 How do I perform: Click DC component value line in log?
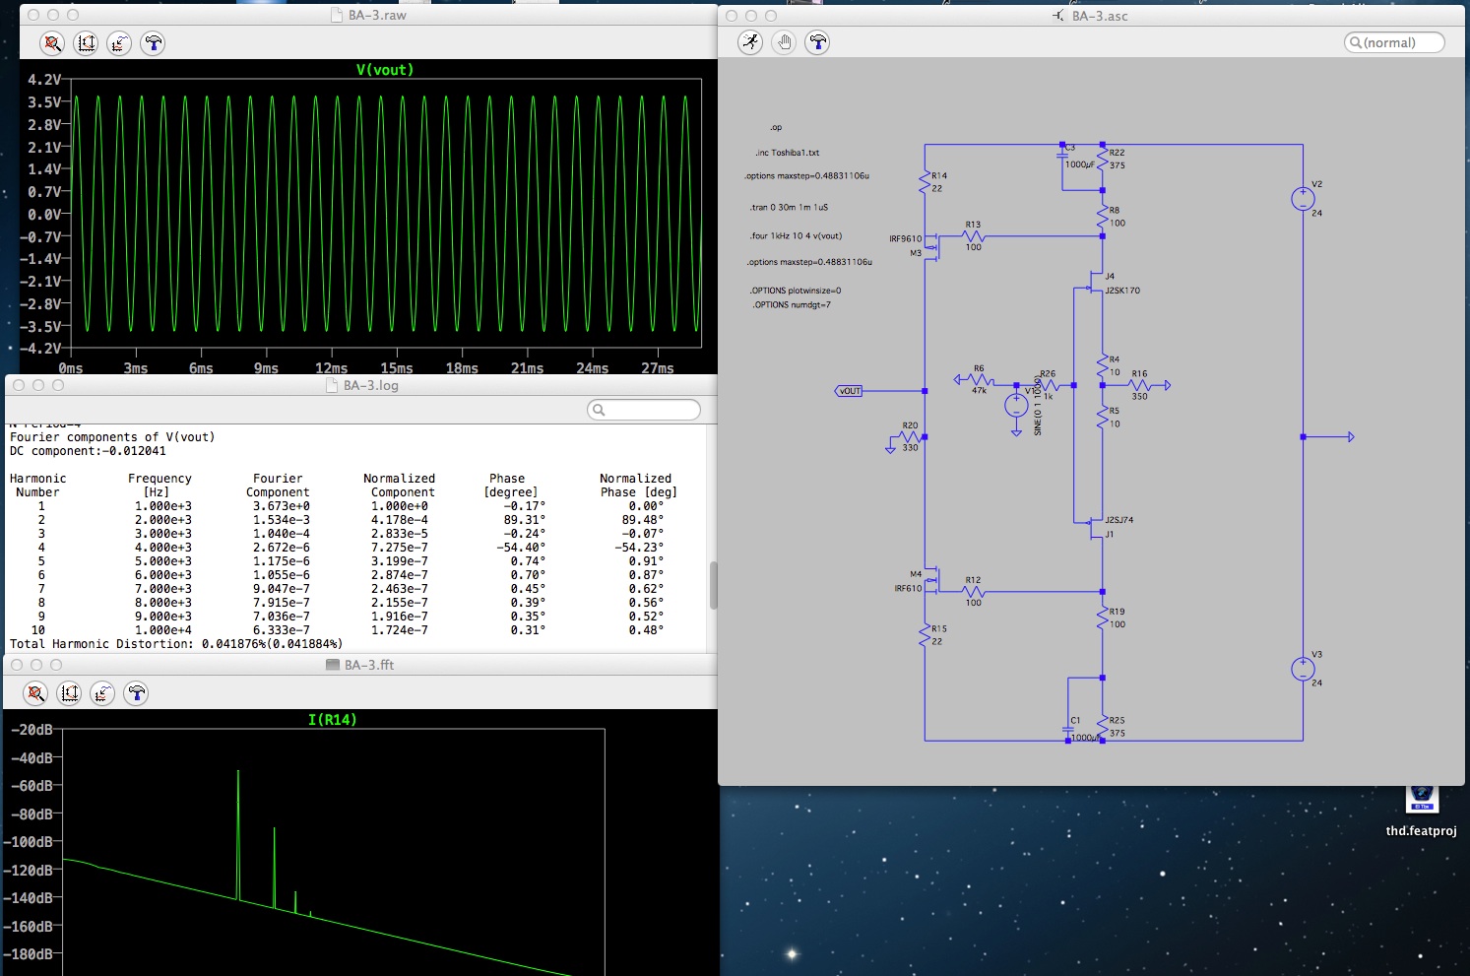click(x=88, y=451)
